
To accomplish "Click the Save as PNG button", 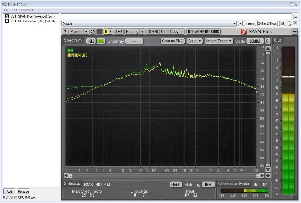I will point(173,41).
